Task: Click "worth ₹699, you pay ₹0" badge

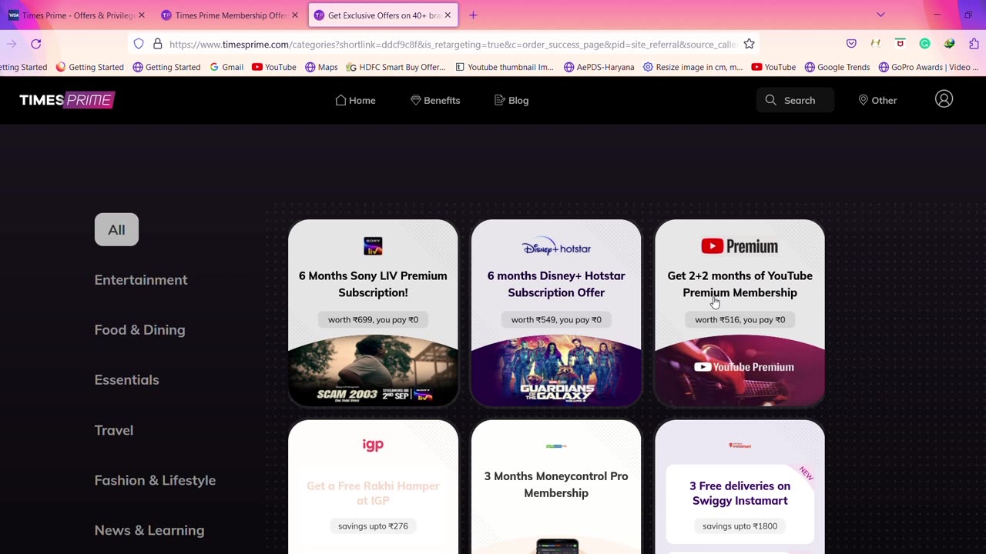Action: point(373,319)
